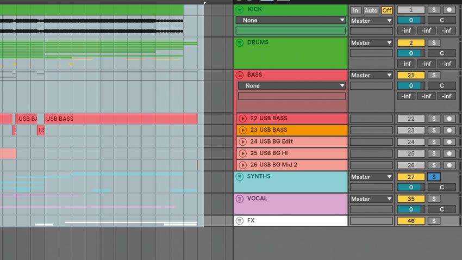Arm track 26 for recording

click(x=449, y=165)
